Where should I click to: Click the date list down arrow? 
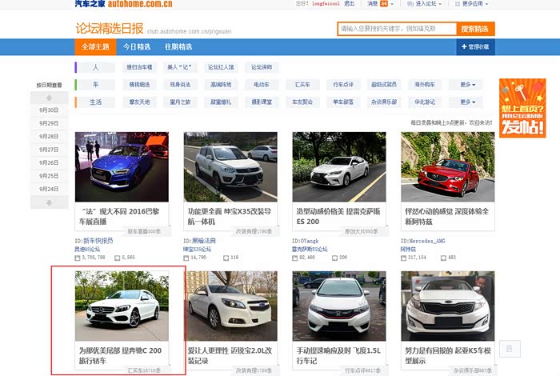50,203
